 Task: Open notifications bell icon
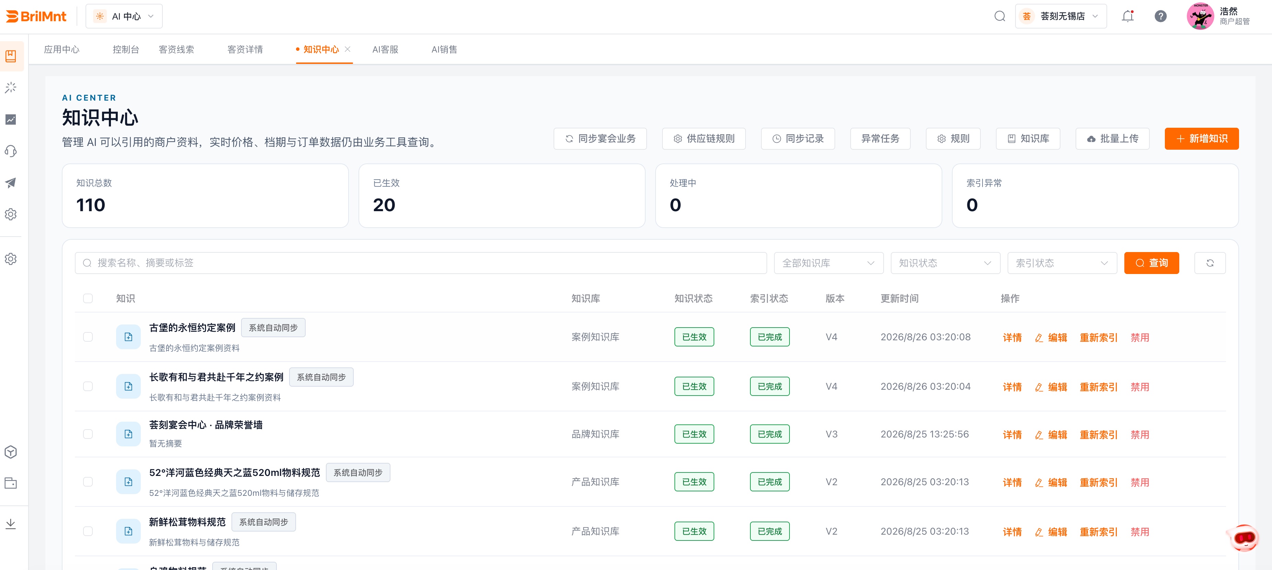[x=1127, y=16]
